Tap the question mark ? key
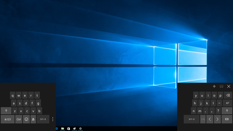The image size is (233, 131). 218,111
